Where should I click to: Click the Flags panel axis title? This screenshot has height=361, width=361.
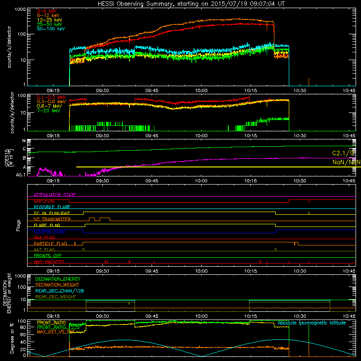[x=18, y=225]
